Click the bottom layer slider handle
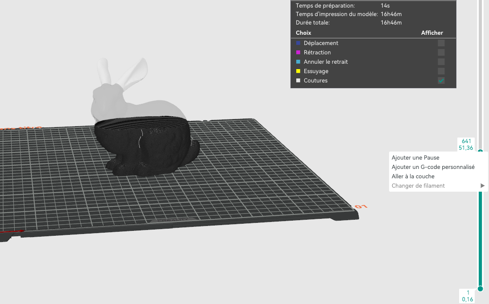Screen dimensions: 489x304 coord(480,289)
